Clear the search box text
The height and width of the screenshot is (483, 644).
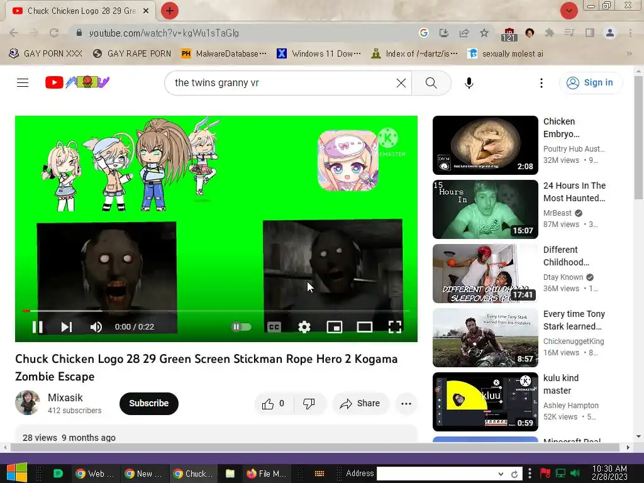click(401, 83)
